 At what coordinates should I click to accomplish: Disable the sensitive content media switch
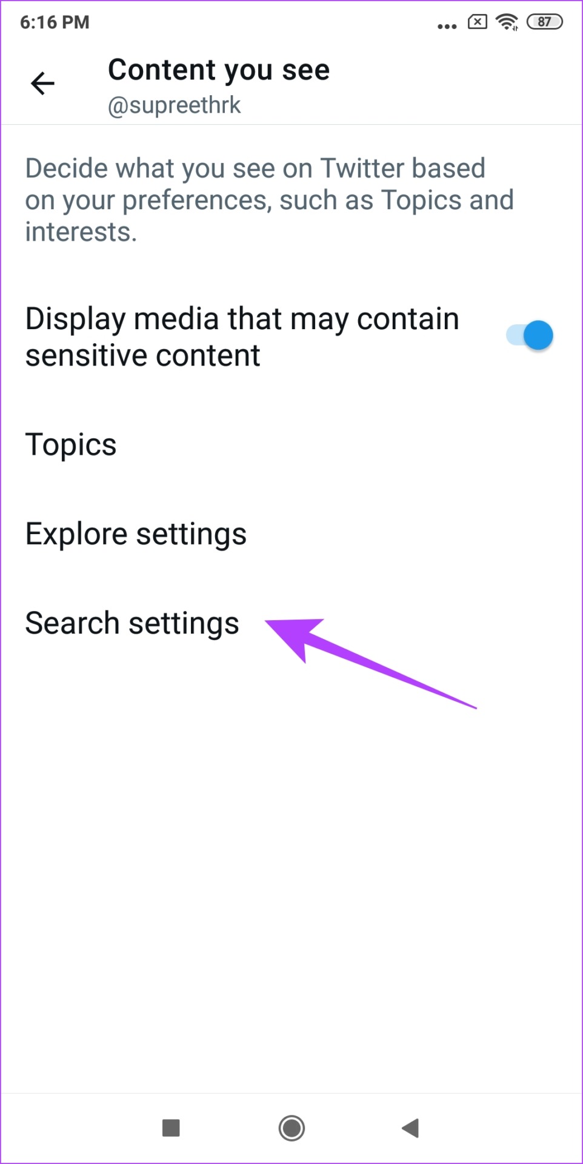(530, 335)
